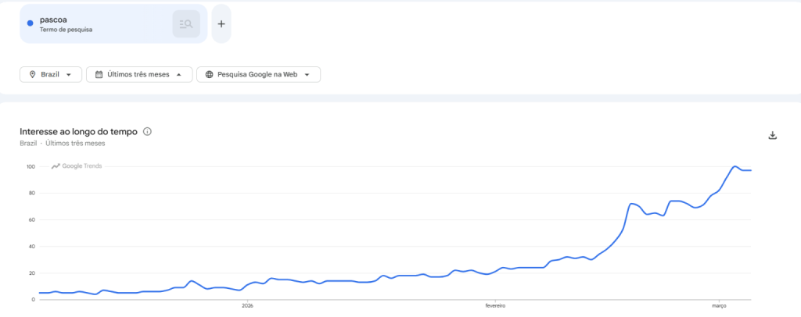The height and width of the screenshot is (317, 801).
Task: Expand the Brazil region dropdown arrow
Action: [70, 75]
